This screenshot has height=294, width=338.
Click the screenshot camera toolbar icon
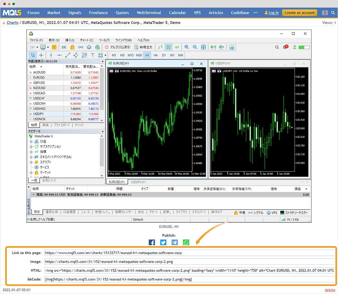(x=232, y=47)
